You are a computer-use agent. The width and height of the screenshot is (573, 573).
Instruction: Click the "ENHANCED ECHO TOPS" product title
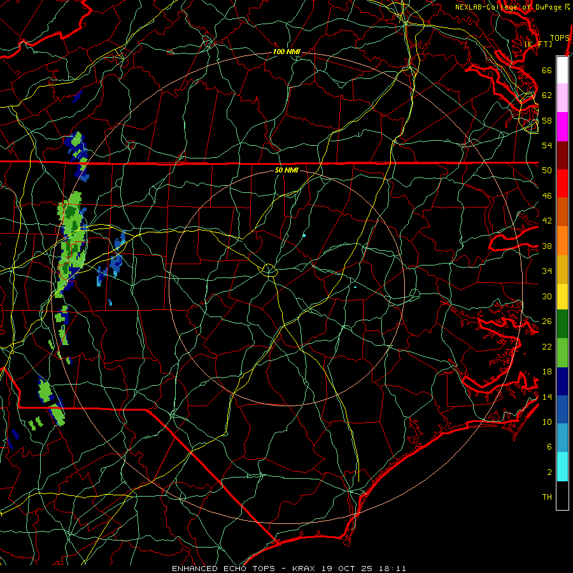(x=223, y=569)
